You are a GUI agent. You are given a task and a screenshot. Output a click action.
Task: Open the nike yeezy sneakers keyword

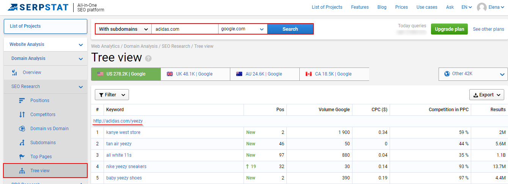pos(126,167)
